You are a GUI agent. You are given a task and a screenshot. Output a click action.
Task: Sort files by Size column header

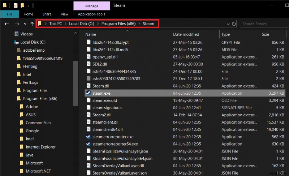266,34
